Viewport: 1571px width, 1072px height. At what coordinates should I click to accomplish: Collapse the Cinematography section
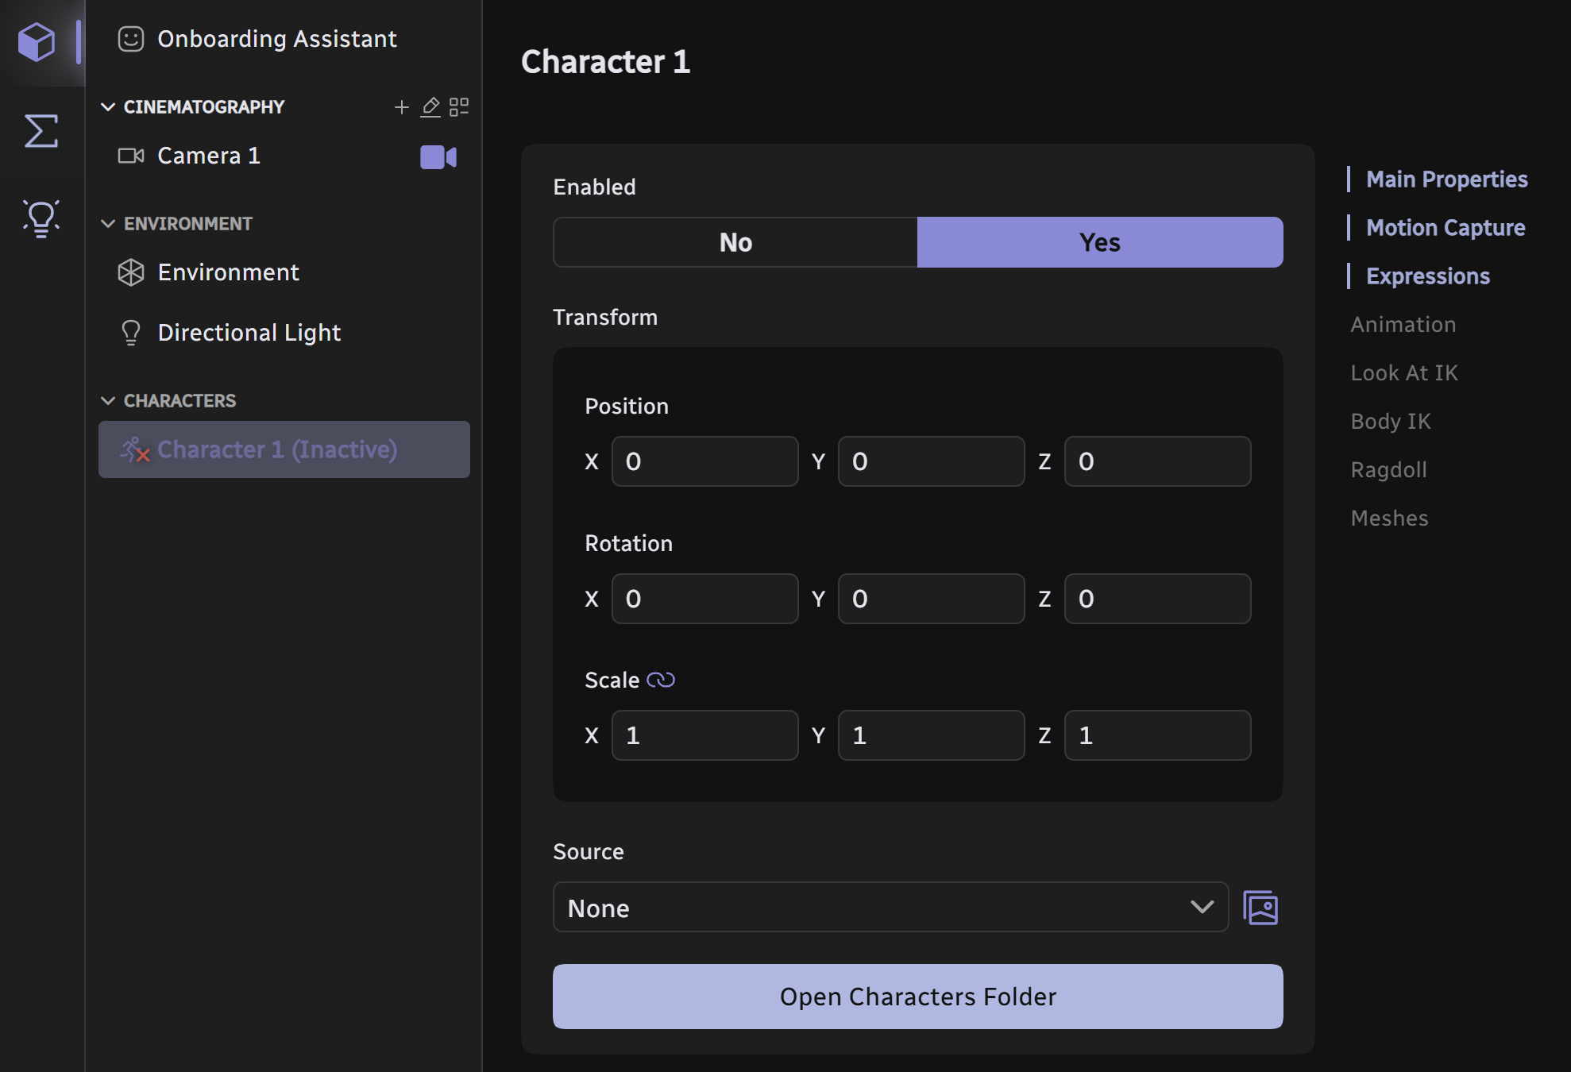tap(109, 107)
